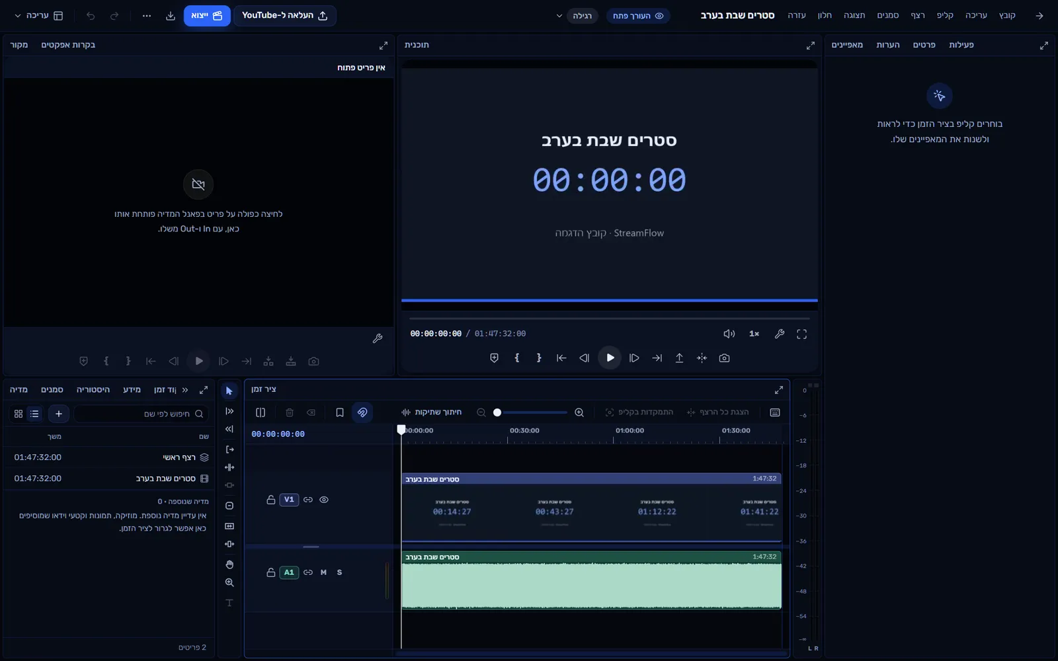Mark In point in program monitor
1058x661 pixels.
pyautogui.click(x=516, y=358)
